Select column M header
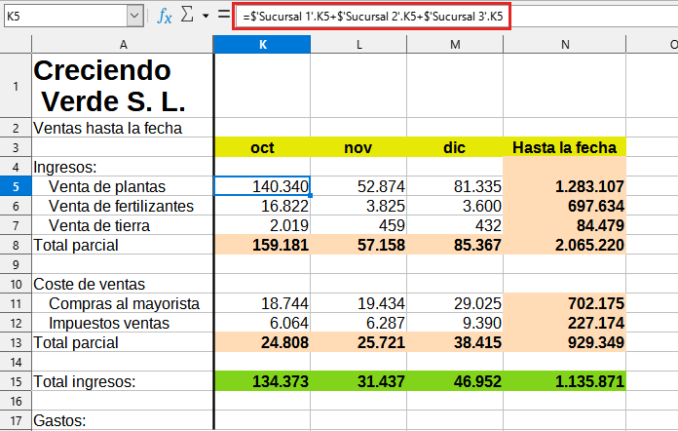 [x=455, y=45]
